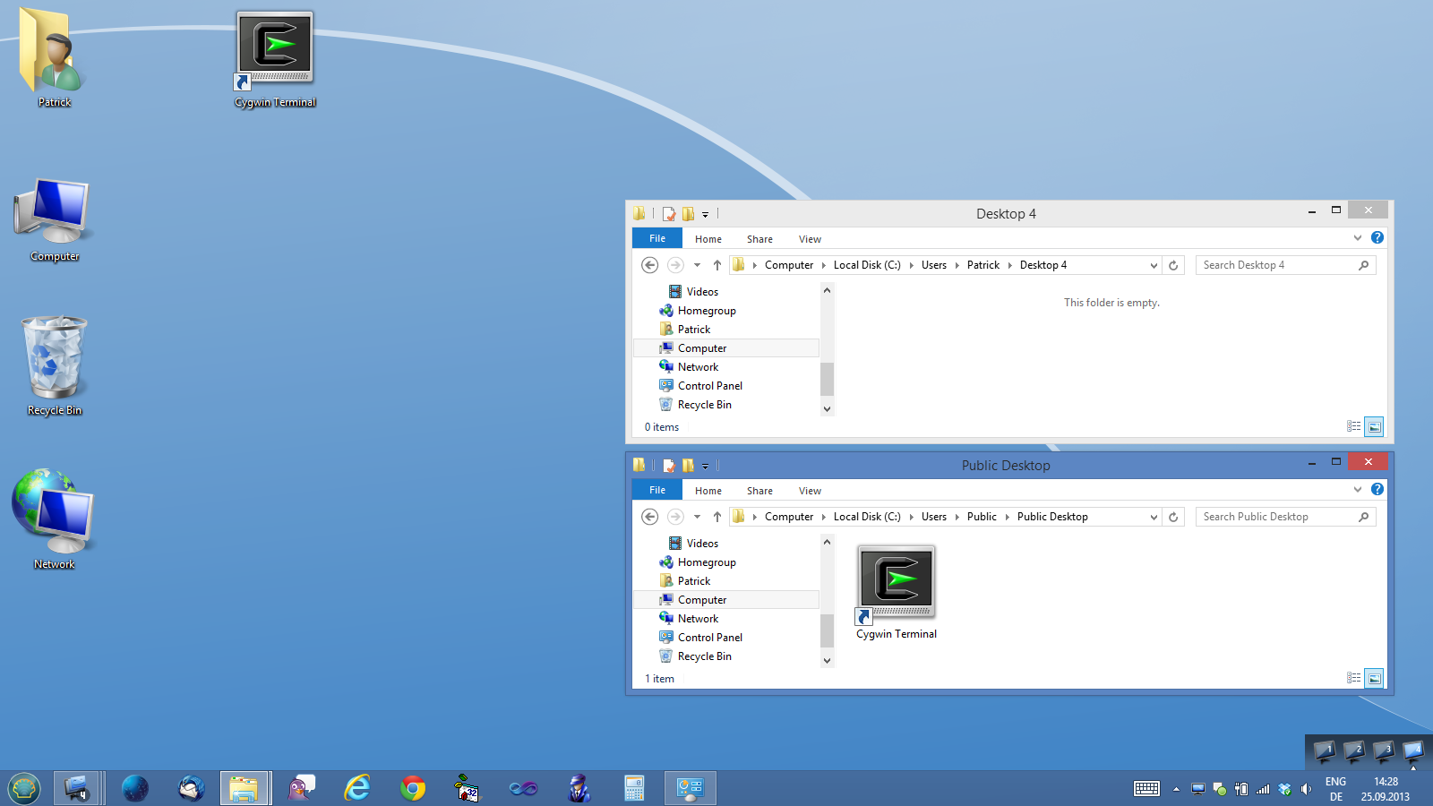Switch Public Desktop window to large icons view
This screenshot has height=806, width=1433.
tap(1374, 678)
